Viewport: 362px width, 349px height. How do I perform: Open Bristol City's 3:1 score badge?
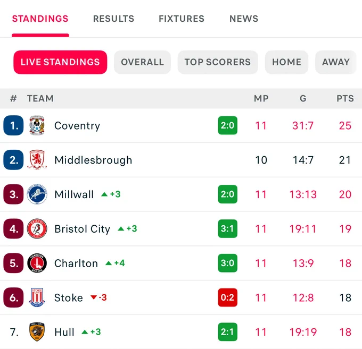[228, 228]
